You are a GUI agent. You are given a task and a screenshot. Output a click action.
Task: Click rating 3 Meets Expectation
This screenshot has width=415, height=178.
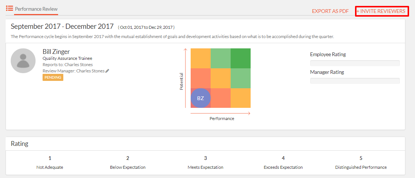(205, 163)
